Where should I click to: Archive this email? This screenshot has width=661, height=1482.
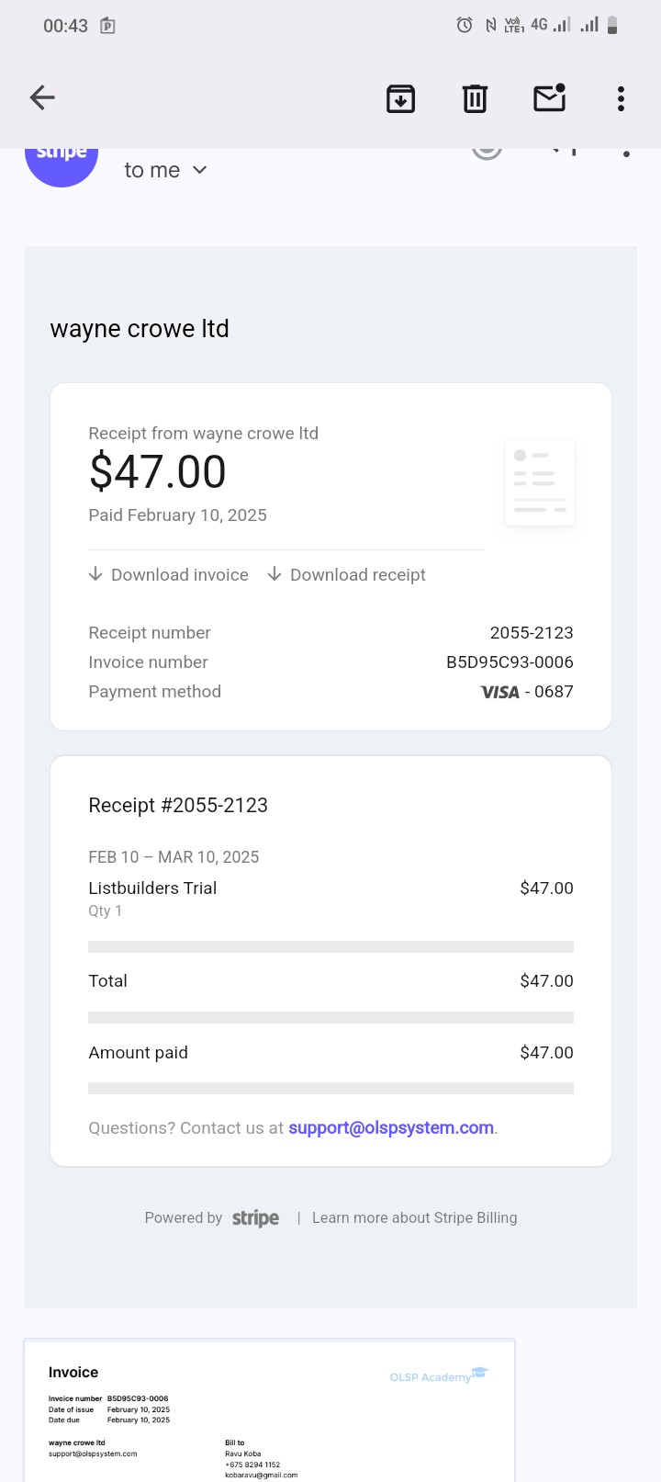(x=400, y=98)
